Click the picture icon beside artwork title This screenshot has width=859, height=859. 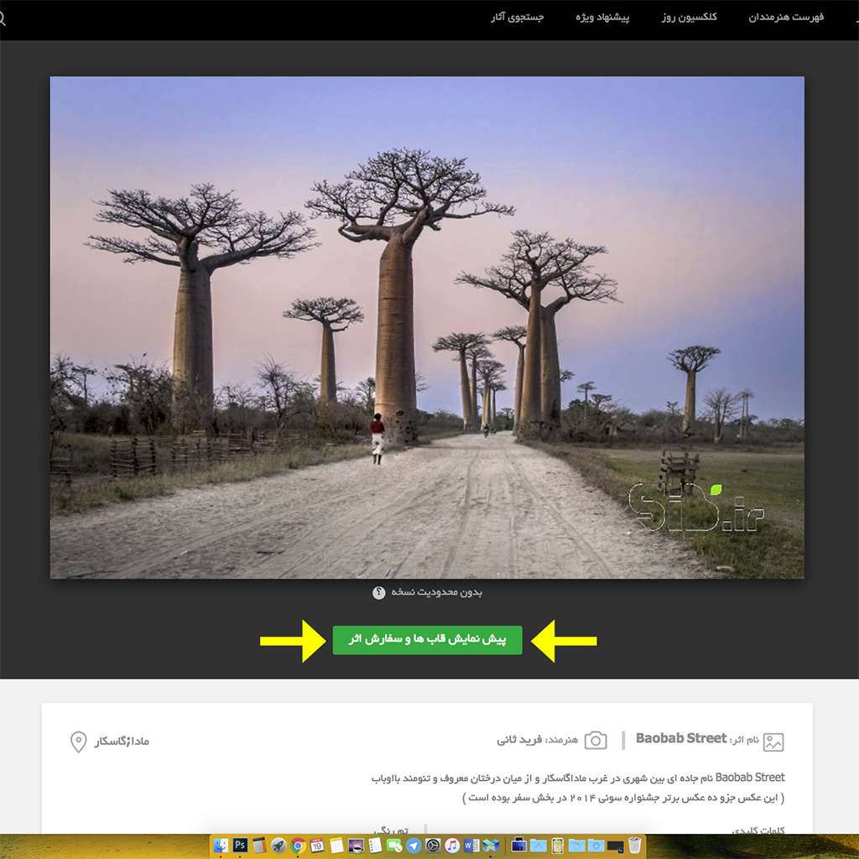pyautogui.click(x=773, y=742)
